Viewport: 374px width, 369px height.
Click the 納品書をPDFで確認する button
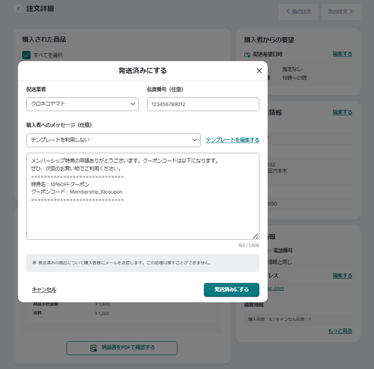tap(122, 348)
